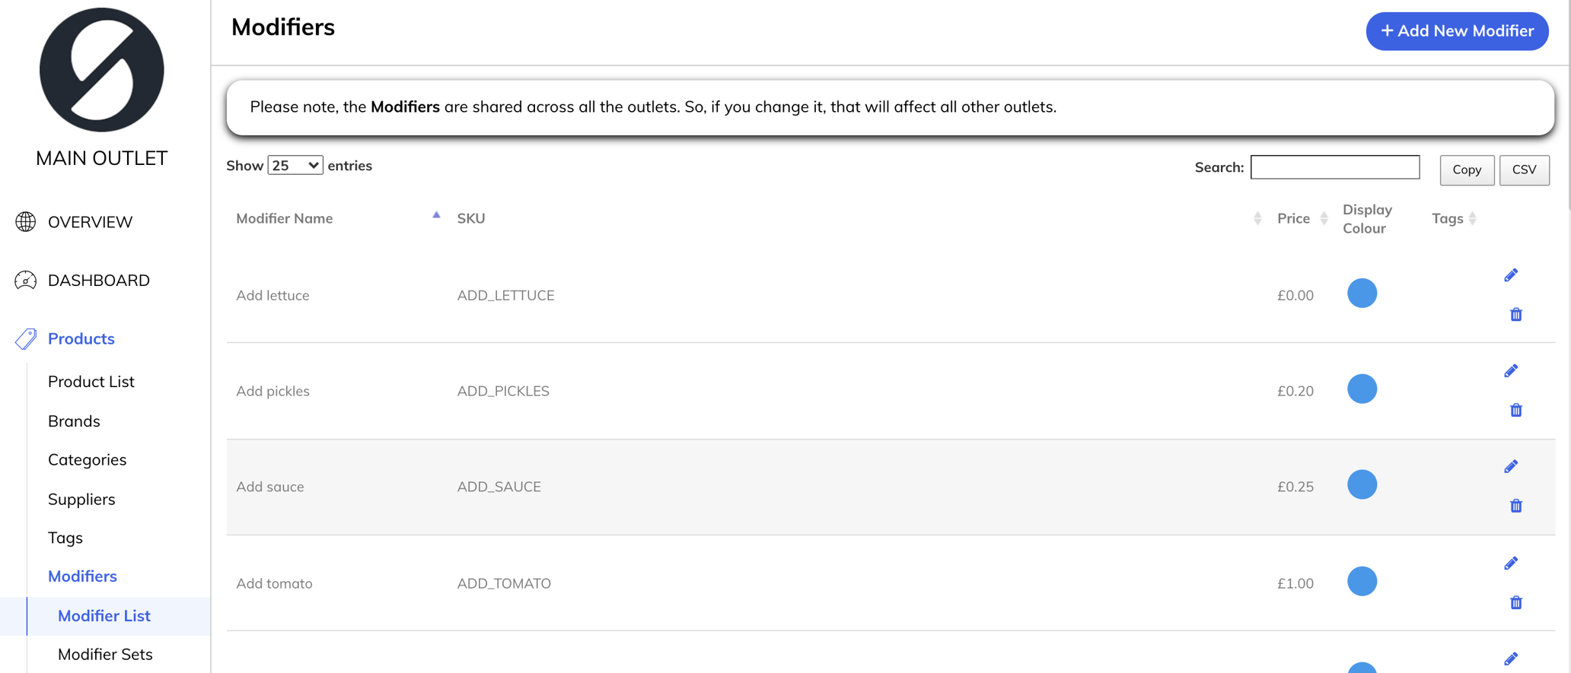The height and width of the screenshot is (673, 1571).
Task: Export the modifier table as CSV
Action: (1524, 170)
